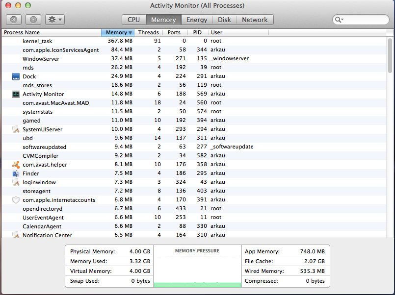Click the Wired Memory 535.3 MB value
The height and width of the screenshot is (295, 395).
point(313,271)
